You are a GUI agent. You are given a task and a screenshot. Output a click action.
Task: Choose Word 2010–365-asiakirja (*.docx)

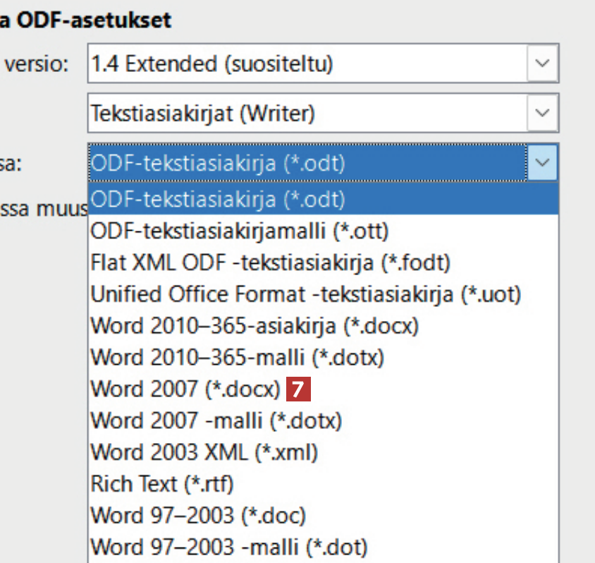254,327
